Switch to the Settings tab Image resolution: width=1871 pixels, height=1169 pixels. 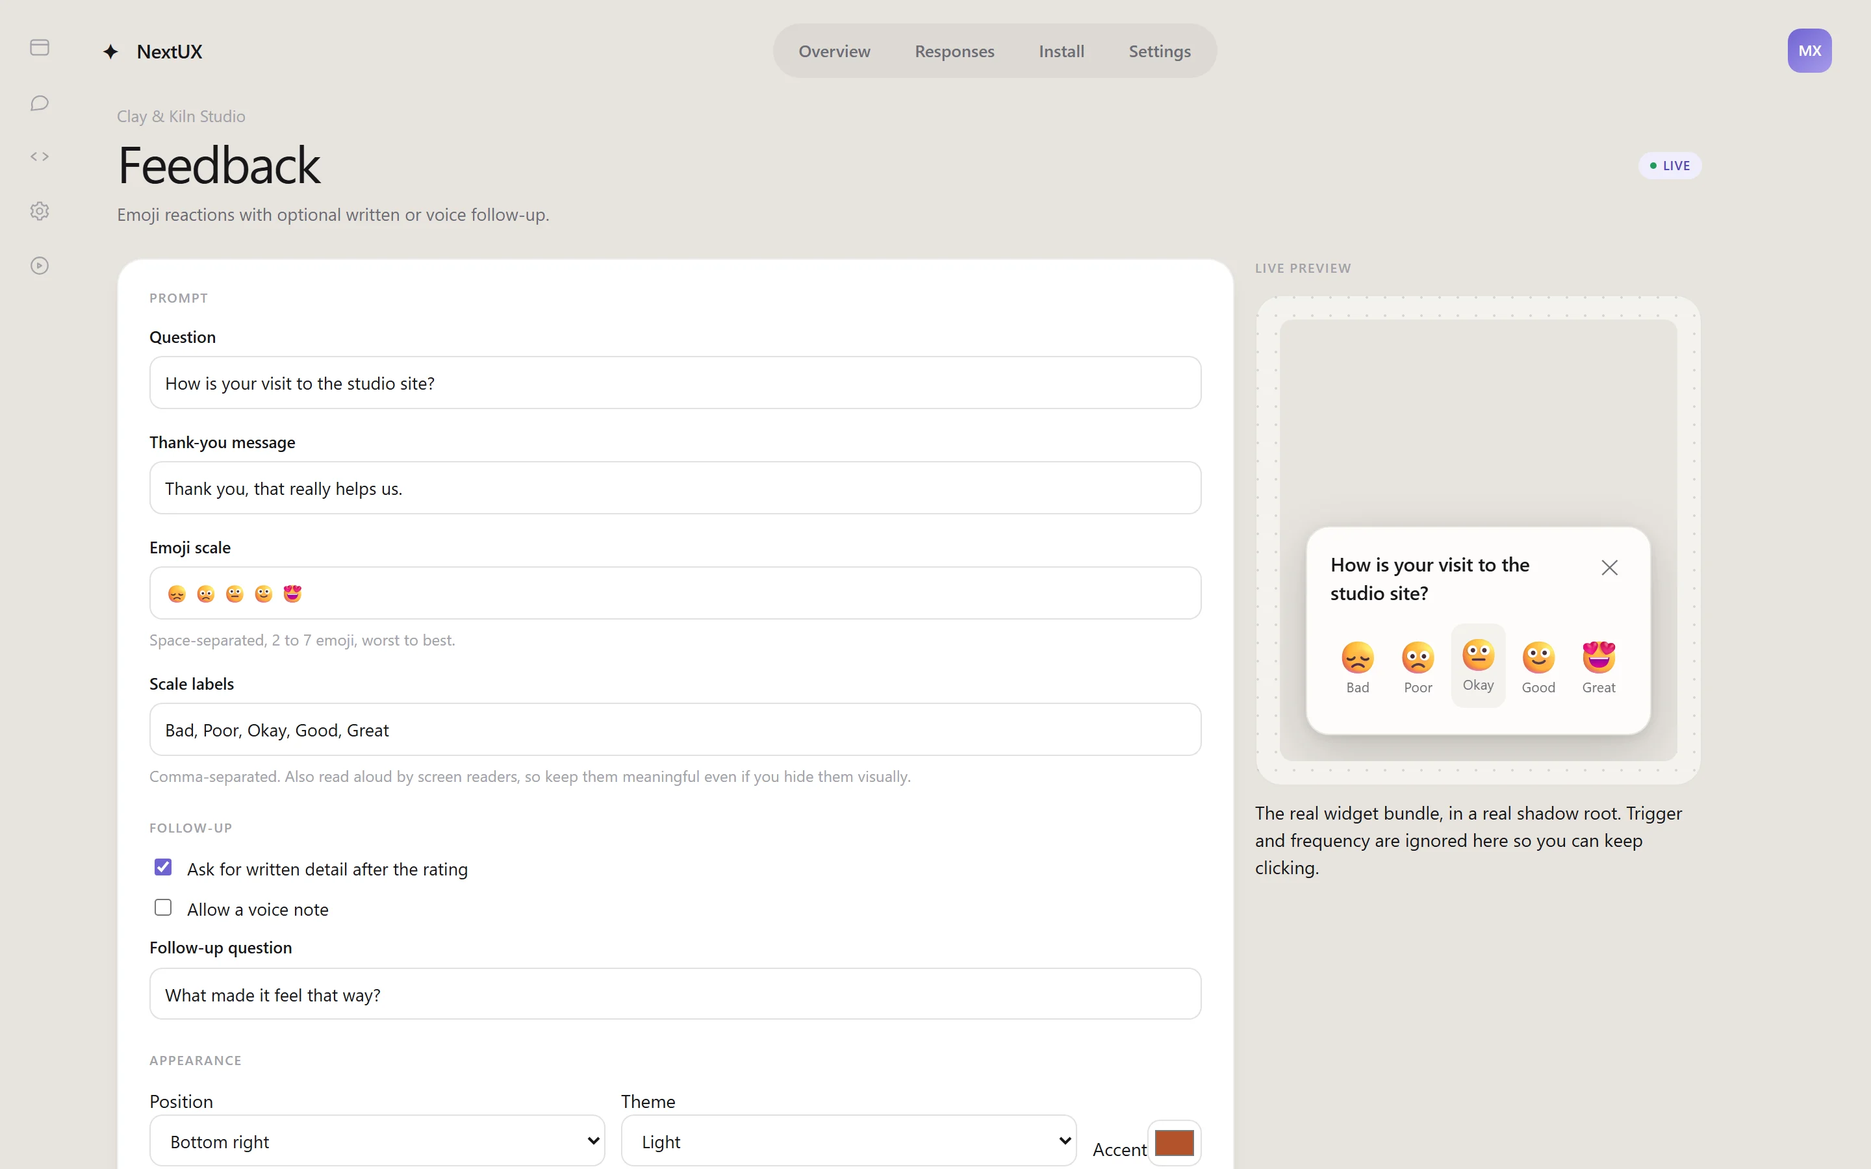pyautogui.click(x=1160, y=51)
